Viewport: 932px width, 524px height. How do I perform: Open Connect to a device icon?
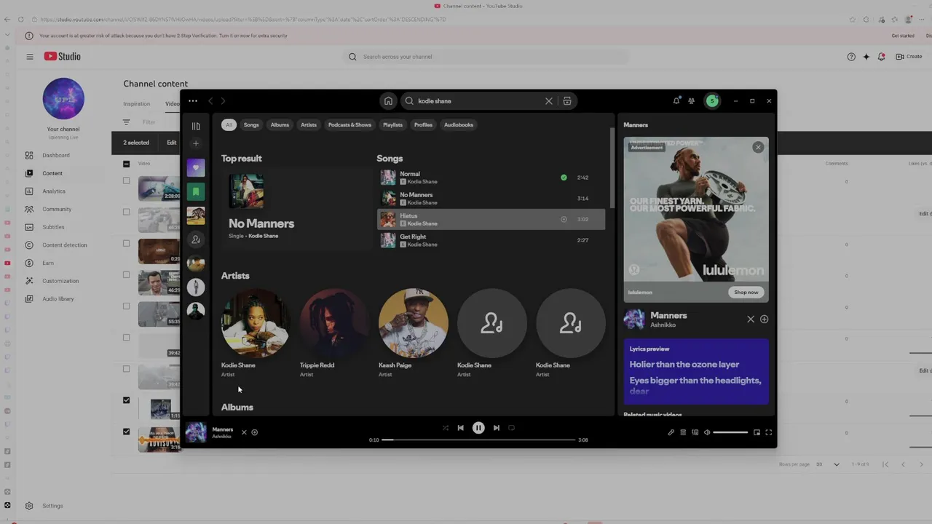coord(695,432)
